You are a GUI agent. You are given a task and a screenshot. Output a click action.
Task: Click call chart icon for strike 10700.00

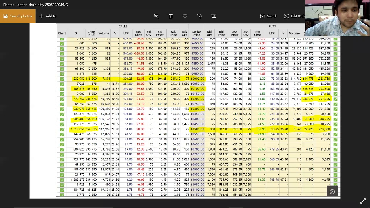pos(62,150)
